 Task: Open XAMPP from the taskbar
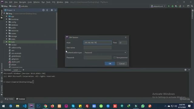point(59,106)
